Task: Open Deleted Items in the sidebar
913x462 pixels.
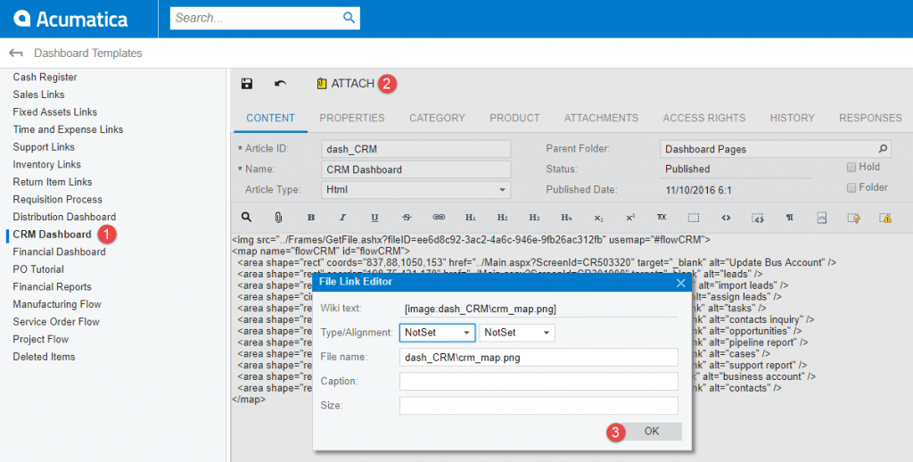Action: [44, 357]
